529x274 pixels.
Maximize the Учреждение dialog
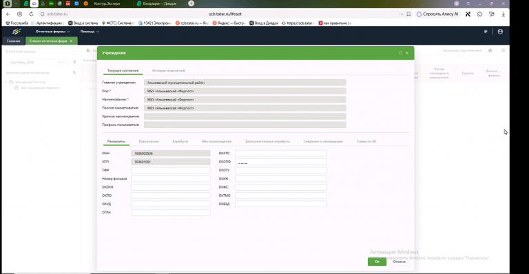[x=400, y=53]
